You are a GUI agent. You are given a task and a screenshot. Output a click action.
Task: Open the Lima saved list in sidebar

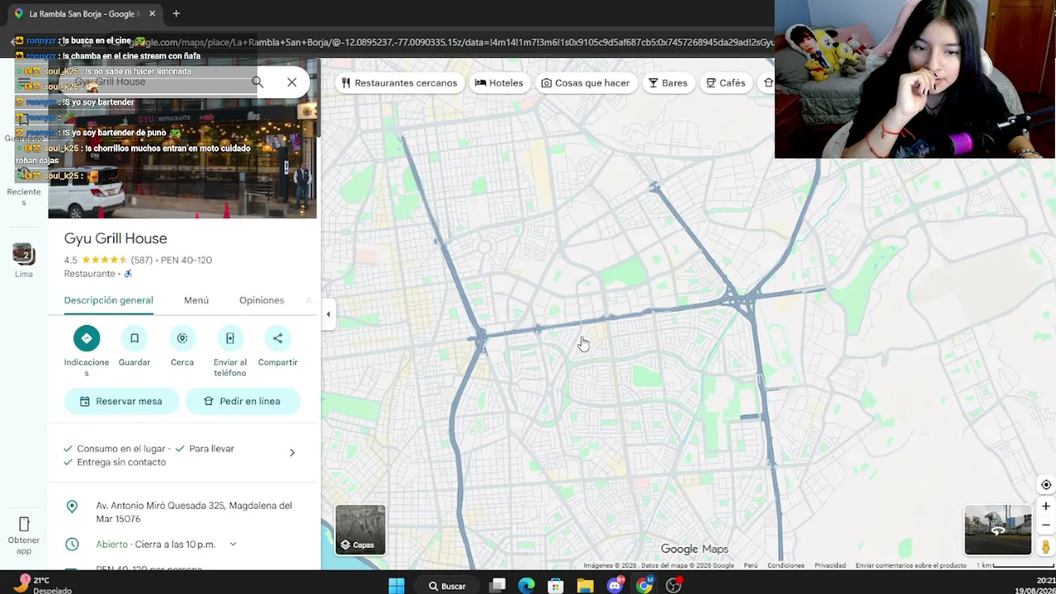coord(24,261)
